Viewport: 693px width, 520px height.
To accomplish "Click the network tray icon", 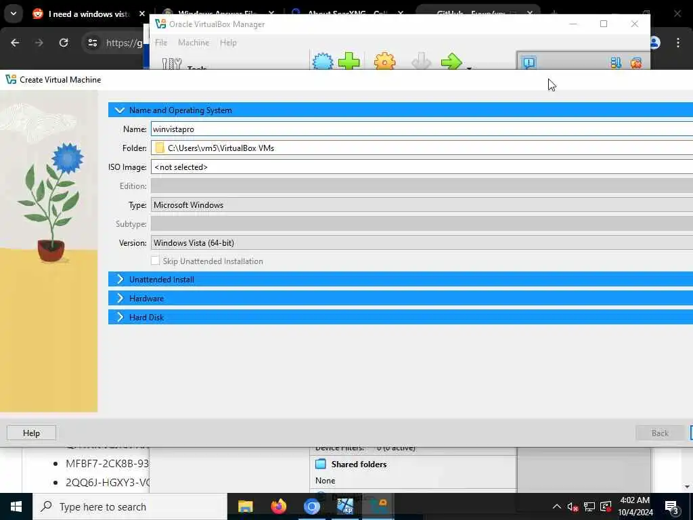I will point(589,506).
